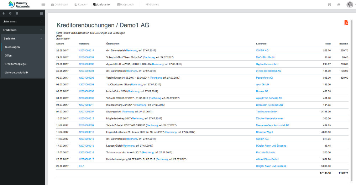Open supplier Rumox AG
The height and width of the screenshot is (185, 356).
click(262, 91)
